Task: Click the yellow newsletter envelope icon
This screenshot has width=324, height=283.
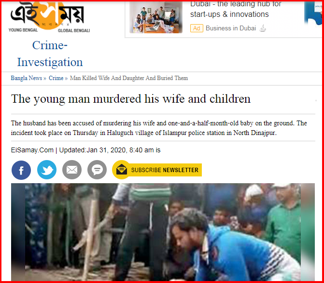Action: (122, 170)
